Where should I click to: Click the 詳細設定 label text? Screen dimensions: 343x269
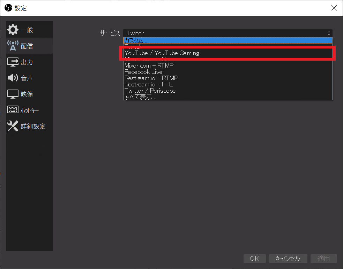(33, 126)
